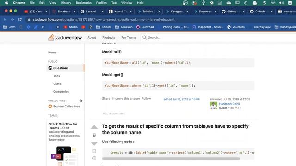Click the About link
This screenshot has height=166, width=296.
pos(92,37)
